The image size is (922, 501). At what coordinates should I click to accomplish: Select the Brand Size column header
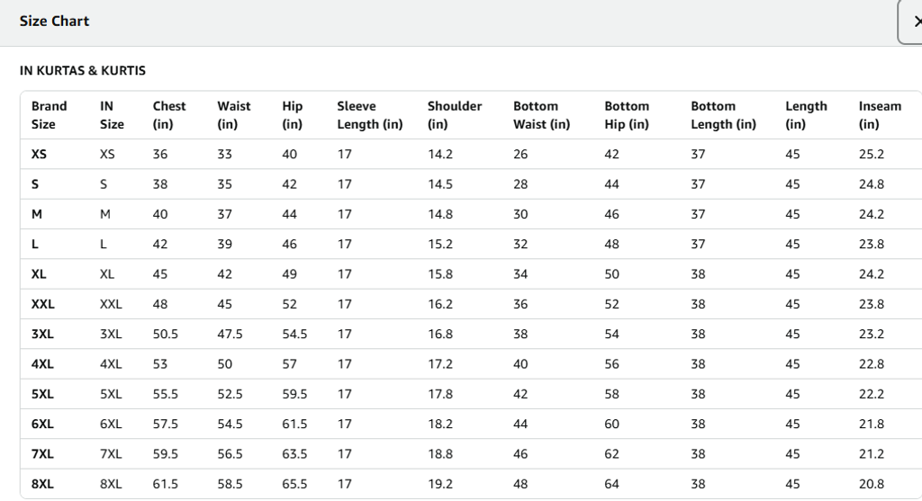(49, 115)
